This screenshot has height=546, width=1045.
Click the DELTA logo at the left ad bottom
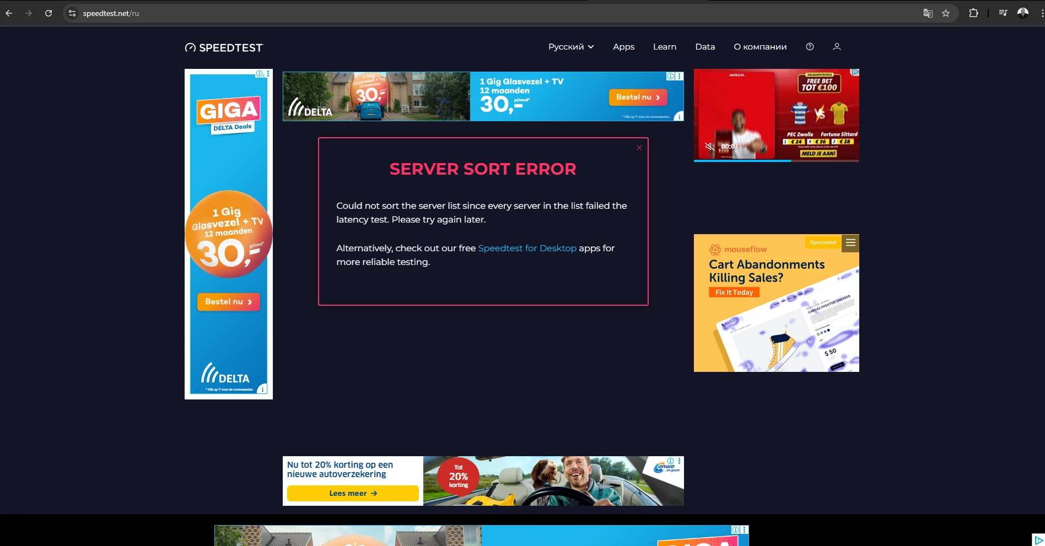click(x=225, y=373)
